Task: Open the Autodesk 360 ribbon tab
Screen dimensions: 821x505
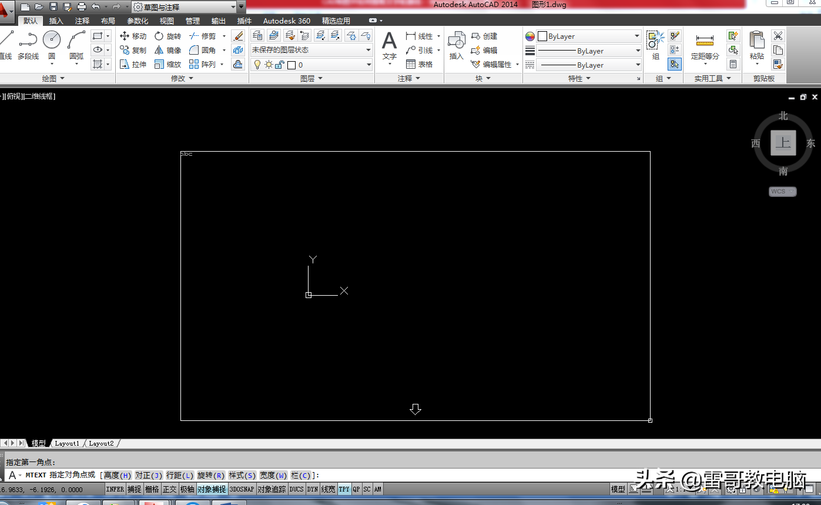Action: tap(287, 21)
